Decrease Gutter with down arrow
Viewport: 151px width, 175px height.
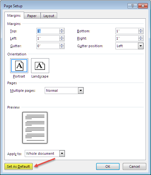click(62, 47)
